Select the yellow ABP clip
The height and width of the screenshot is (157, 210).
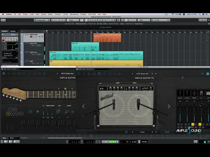[96, 63]
